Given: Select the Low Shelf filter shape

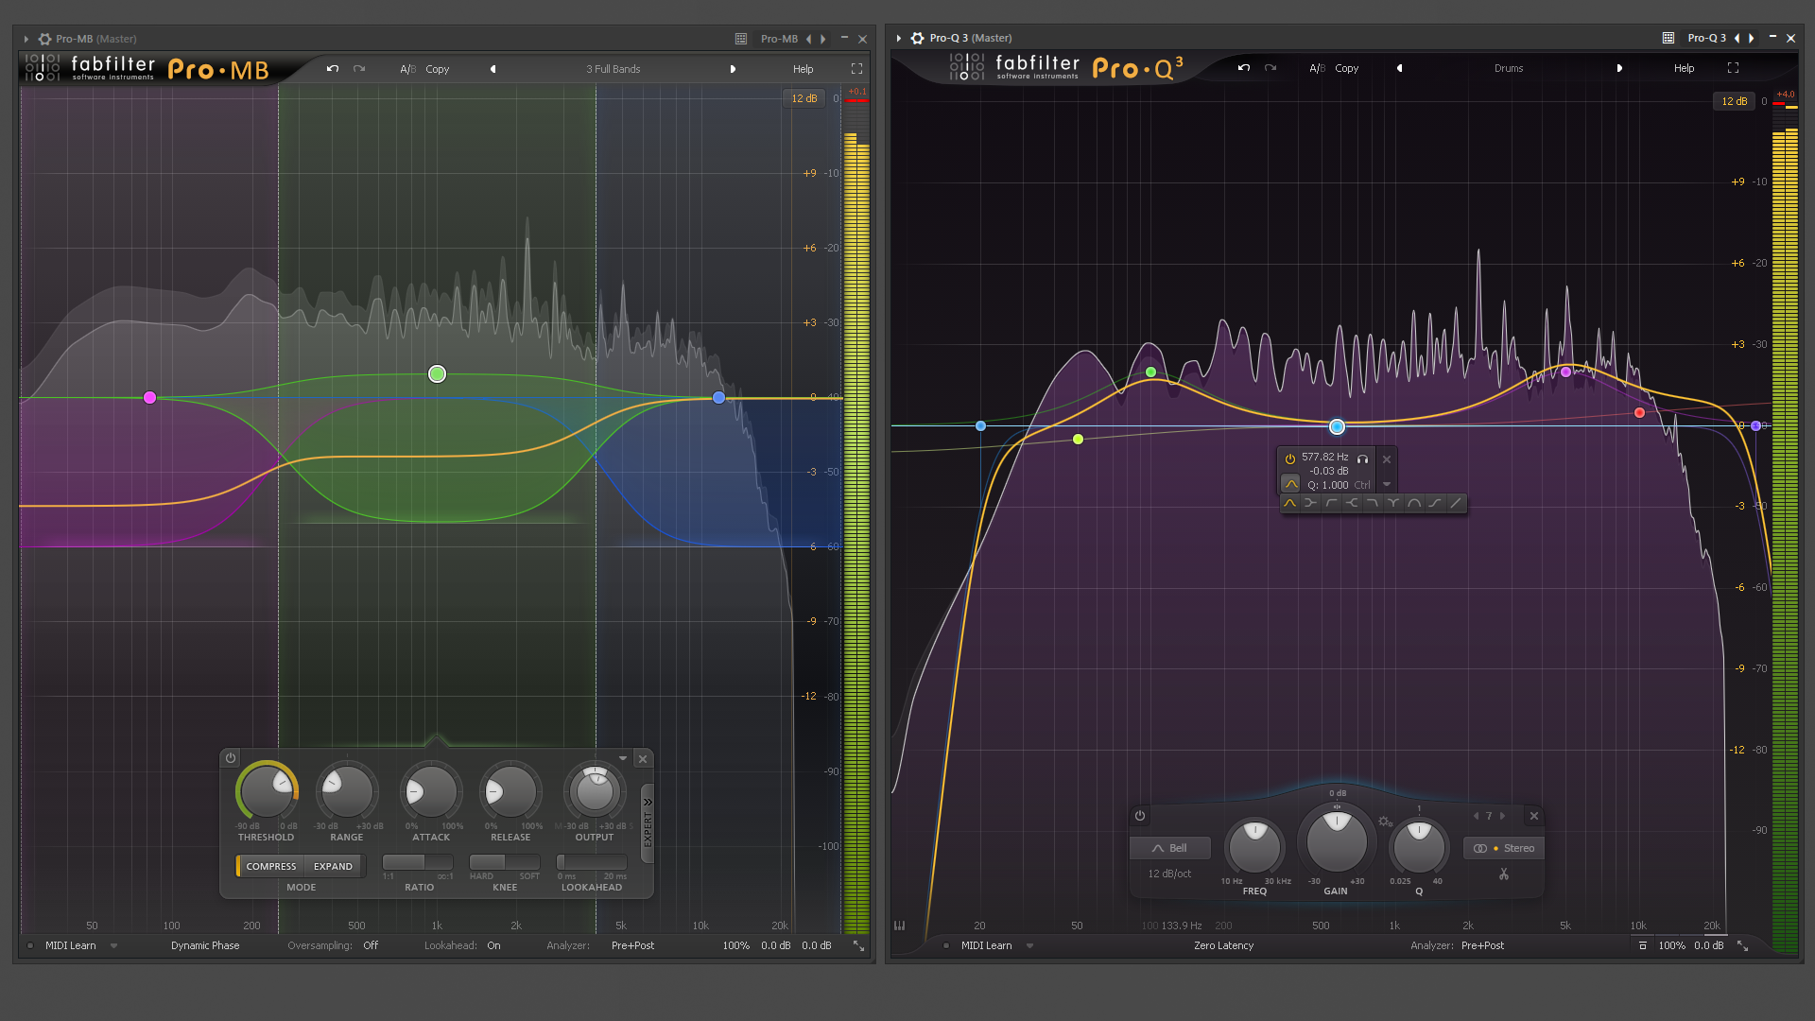Looking at the screenshot, I should point(1310,503).
